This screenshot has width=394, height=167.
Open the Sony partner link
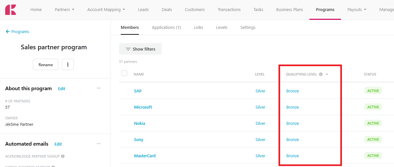click(139, 139)
